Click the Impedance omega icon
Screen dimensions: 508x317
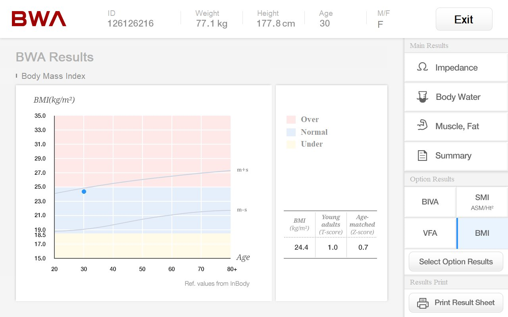click(x=422, y=67)
